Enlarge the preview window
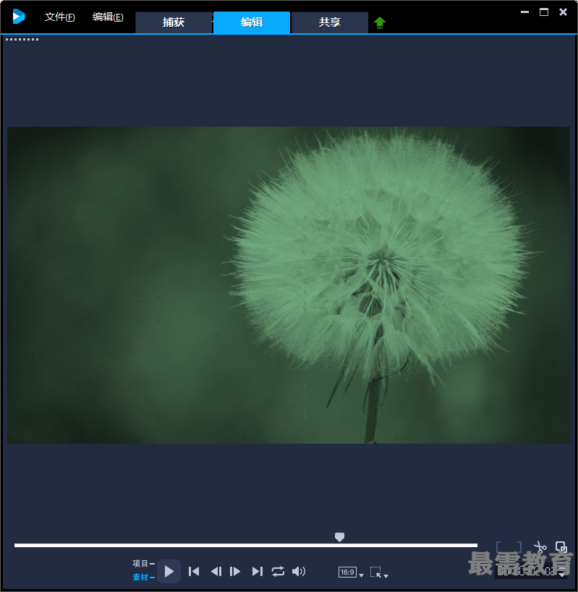The width and height of the screenshot is (578, 592). [x=561, y=546]
